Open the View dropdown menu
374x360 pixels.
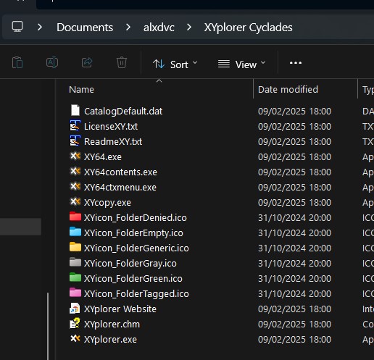coord(241,64)
